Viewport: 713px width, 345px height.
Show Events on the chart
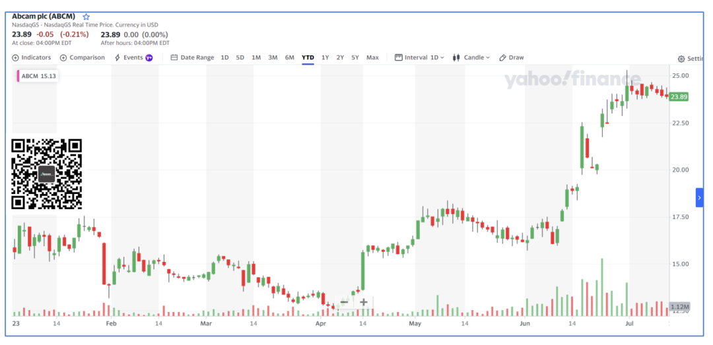[133, 57]
